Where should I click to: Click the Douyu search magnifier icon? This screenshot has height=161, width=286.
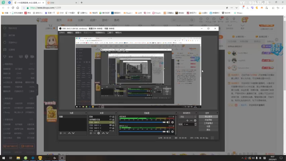click(x=192, y=20)
